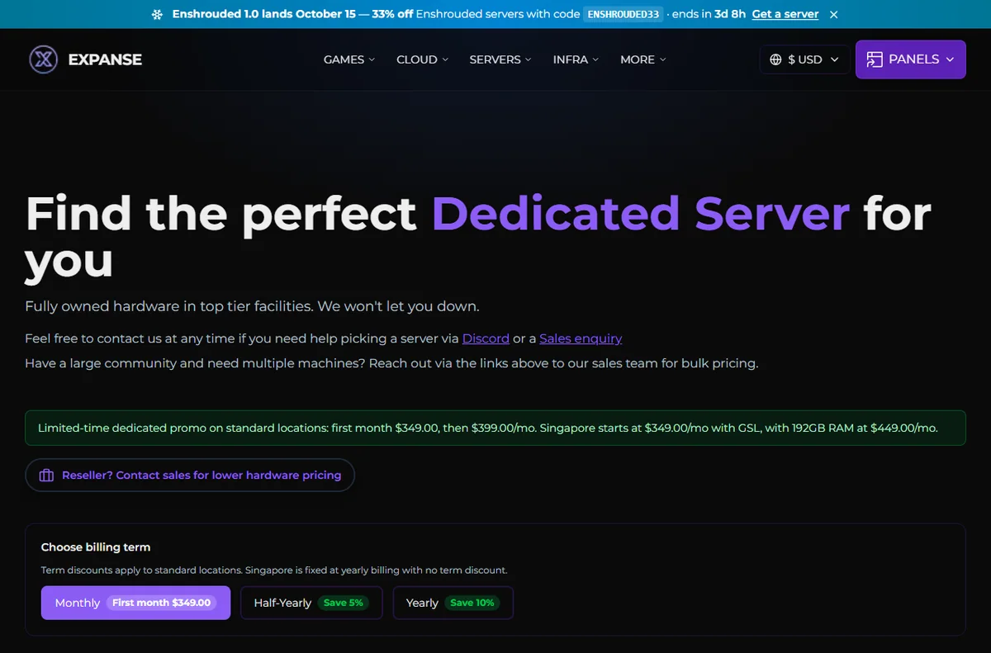Viewport: 991px width, 653px height.
Task: Click the Get a server link
Action: (785, 15)
